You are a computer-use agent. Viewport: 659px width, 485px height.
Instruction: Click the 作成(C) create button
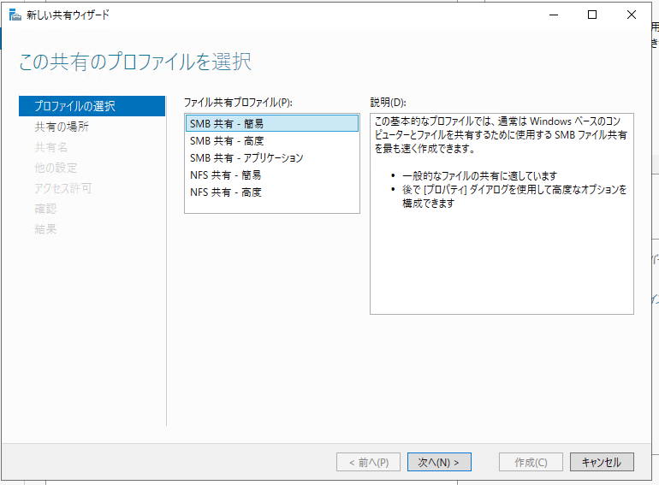pos(531,462)
